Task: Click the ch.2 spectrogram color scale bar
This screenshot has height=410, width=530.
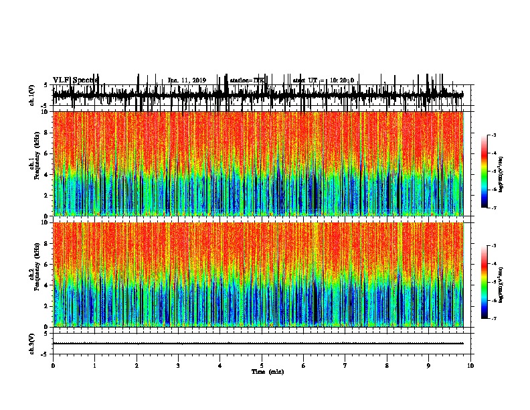Action: coord(484,282)
